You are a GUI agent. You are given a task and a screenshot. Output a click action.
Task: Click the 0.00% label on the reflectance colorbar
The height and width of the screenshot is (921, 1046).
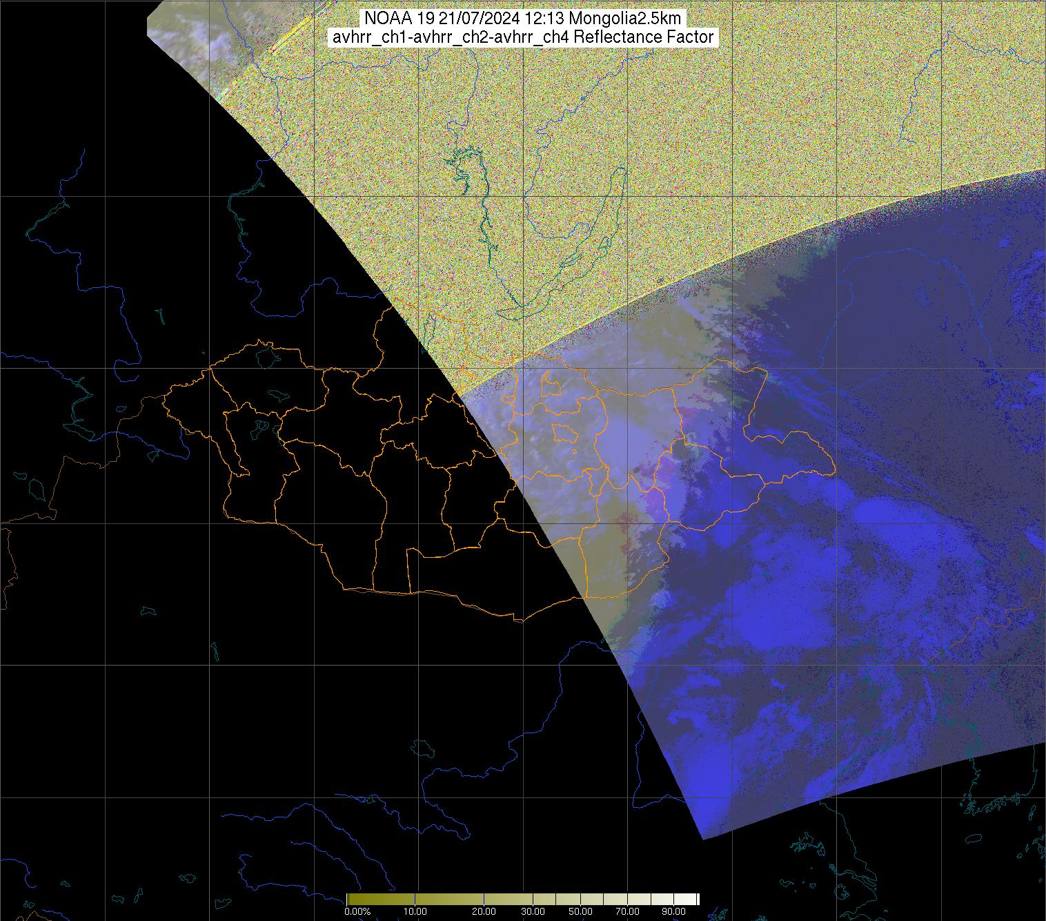pos(357,911)
